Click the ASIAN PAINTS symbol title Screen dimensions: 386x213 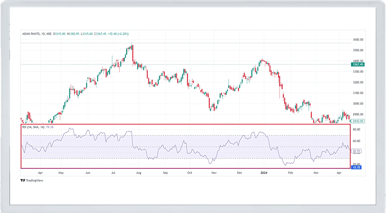click(x=30, y=33)
